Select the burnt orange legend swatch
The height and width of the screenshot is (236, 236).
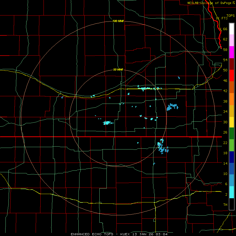coord(232,87)
